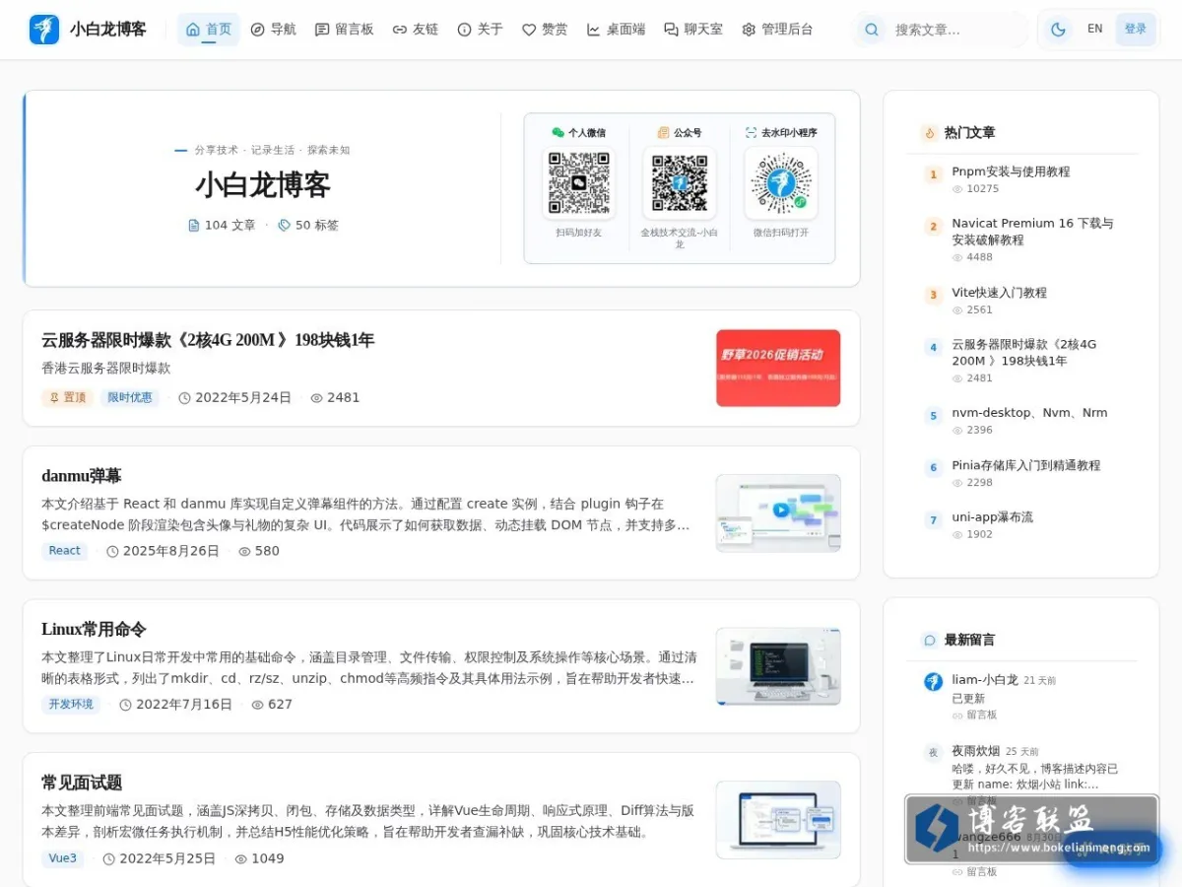The image size is (1182, 887).
Task: Click the 最新留言 comment bubble icon
Action: (929, 640)
